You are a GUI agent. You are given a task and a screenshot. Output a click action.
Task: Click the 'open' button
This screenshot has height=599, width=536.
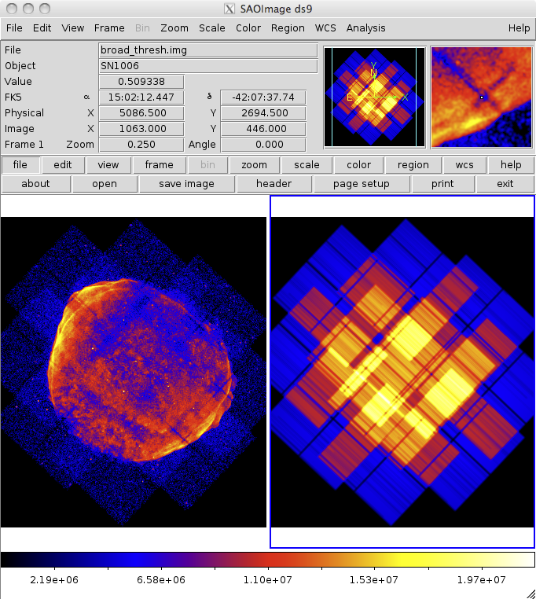click(105, 184)
